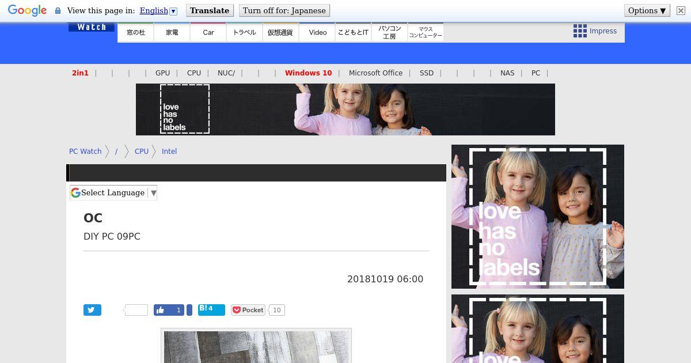
Task: Open the マウスコンピューター tab
Action: 426,32
